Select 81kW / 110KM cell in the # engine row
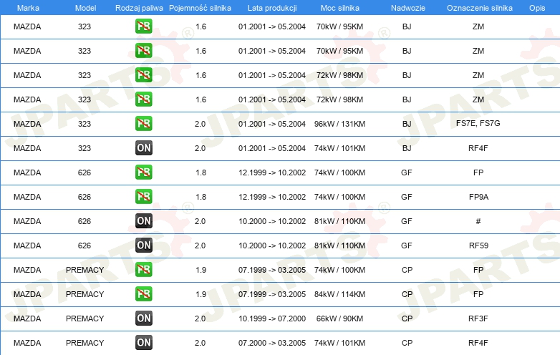Viewport: 560px width, 355px height. (339, 221)
